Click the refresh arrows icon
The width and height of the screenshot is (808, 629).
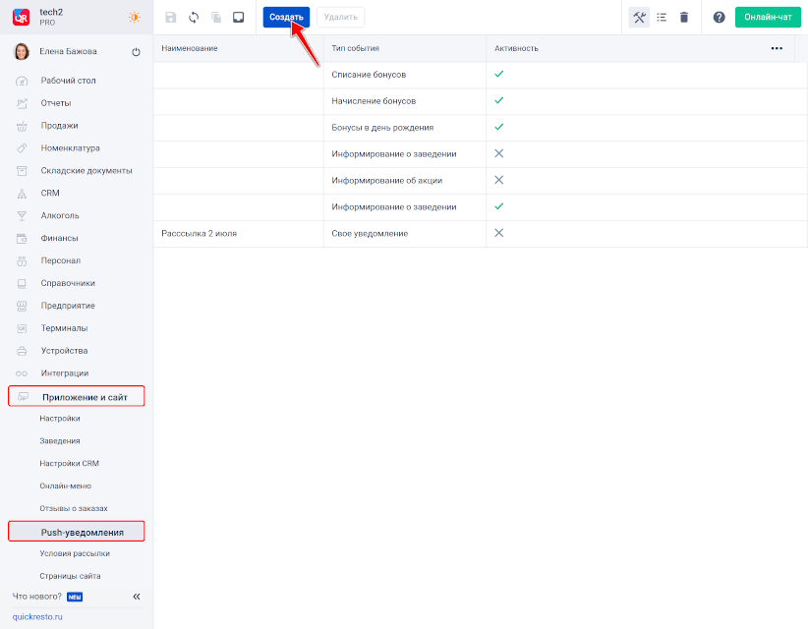[194, 18]
